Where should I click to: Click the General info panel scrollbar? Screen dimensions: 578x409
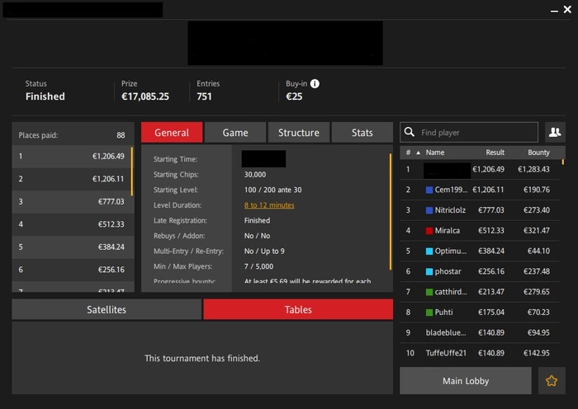pos(391,212)
